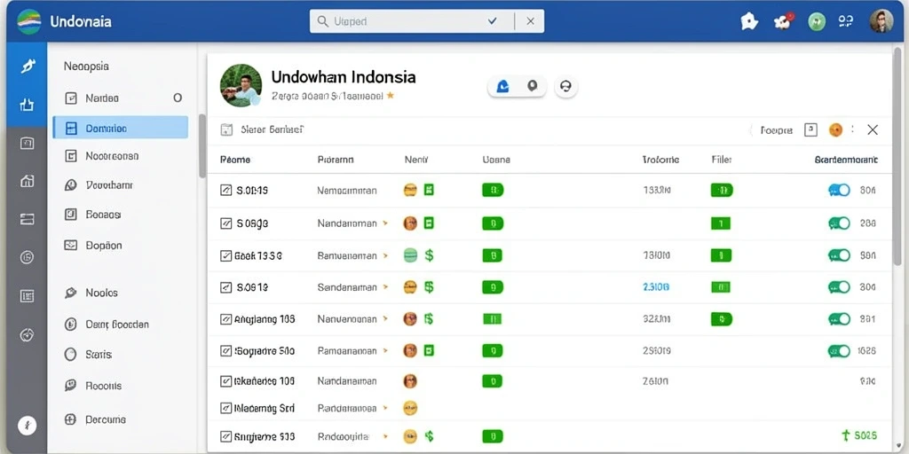The image size is (909, 454).
Task: Click the Foopre button in the toolbar
Action: tap(776, 131)
